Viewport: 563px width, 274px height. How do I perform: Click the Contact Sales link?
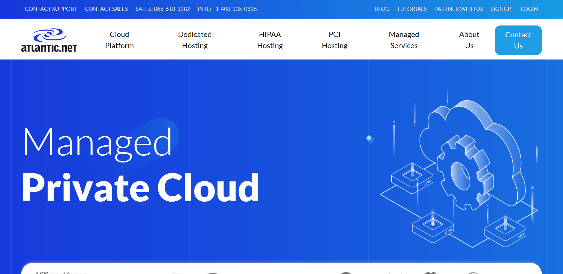coord(106,9)
